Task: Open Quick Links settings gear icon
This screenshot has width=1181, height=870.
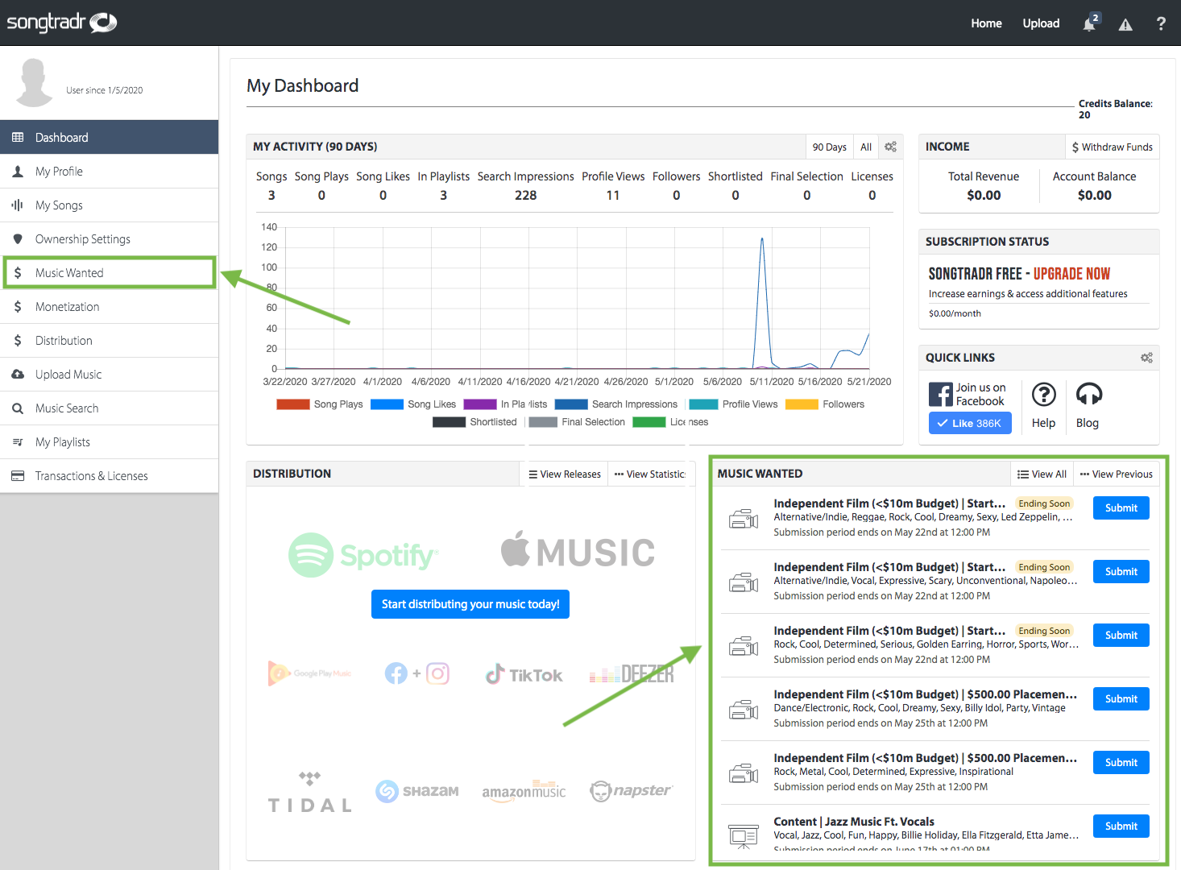Action: 1146,358
